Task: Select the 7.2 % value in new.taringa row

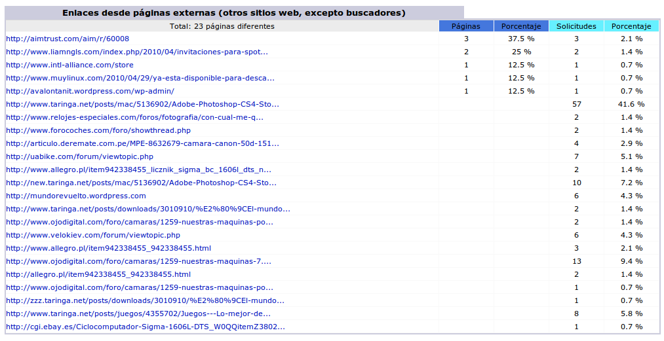Action: pyautogui.click(x=631, y=183)
